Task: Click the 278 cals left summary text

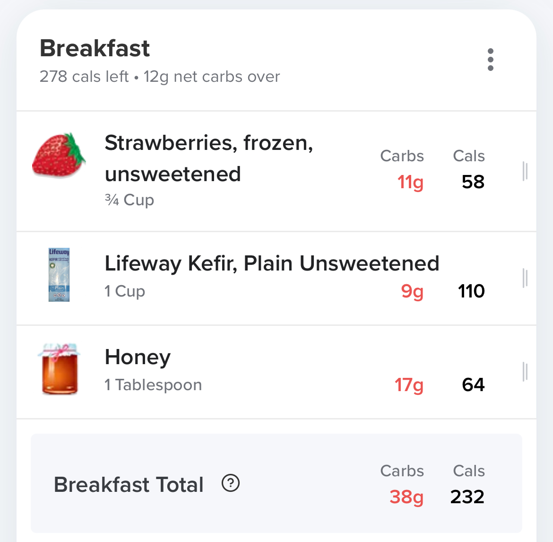Action: point(84,77)
